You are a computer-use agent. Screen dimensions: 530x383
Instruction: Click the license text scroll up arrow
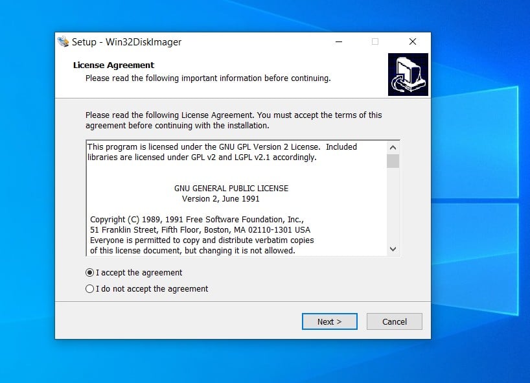tap(393, 147)
